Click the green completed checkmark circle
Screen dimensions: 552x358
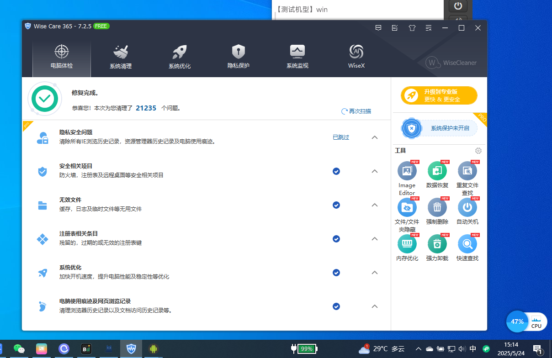click(45, 98)
